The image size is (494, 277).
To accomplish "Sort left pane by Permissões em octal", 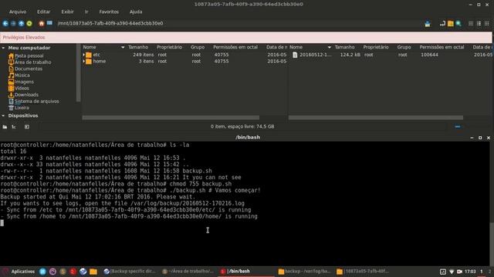I will pyautogui.click(x=235, y=47).
